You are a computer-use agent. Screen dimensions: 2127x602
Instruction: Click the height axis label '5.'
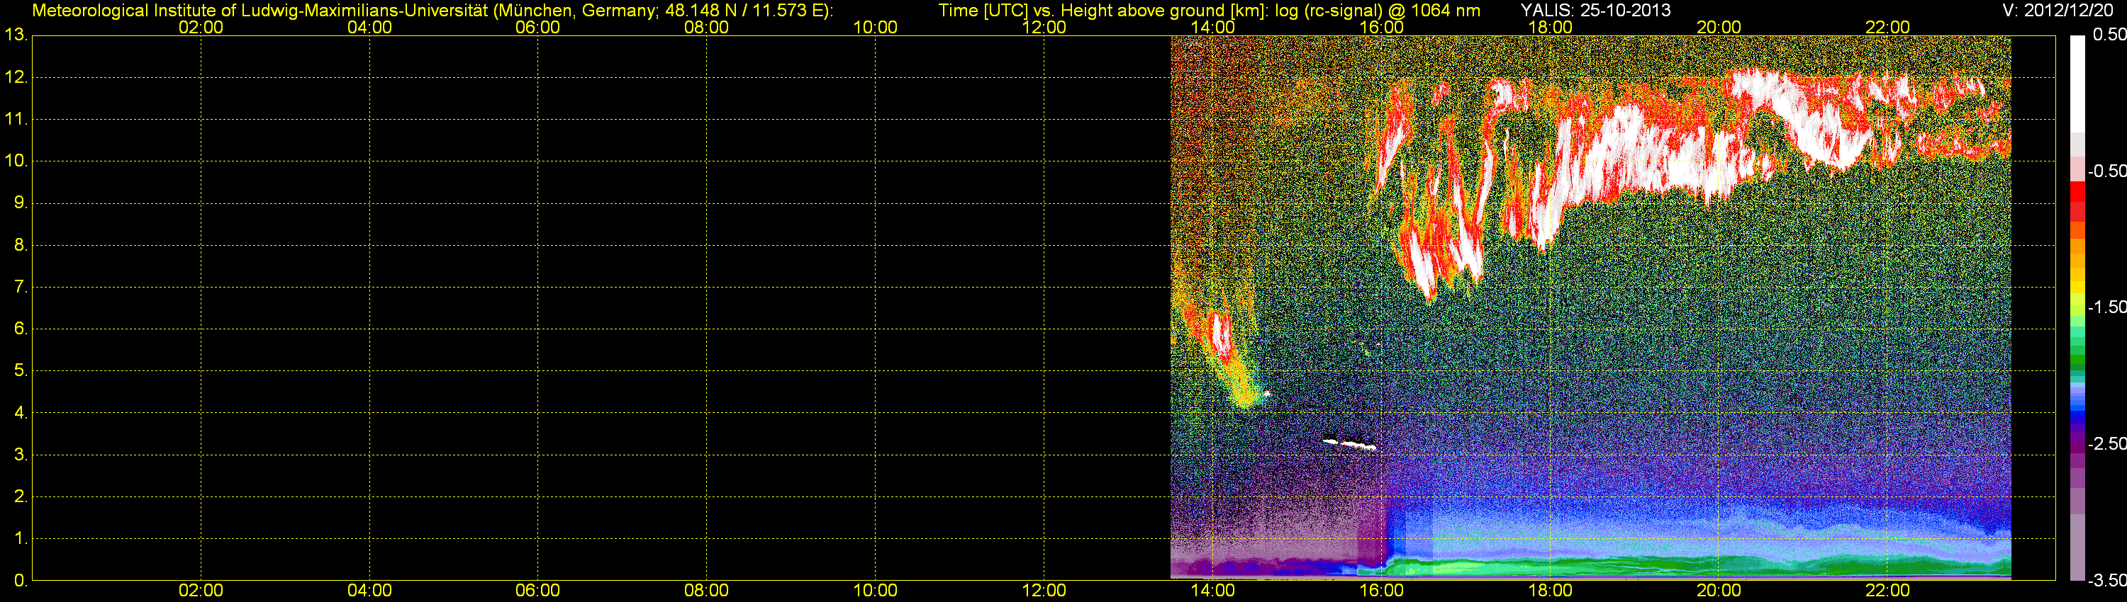tap(21, 370)
